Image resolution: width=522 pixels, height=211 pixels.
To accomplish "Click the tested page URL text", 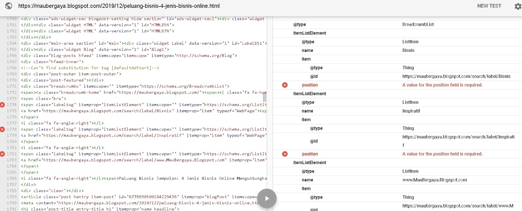I will 119,6.
